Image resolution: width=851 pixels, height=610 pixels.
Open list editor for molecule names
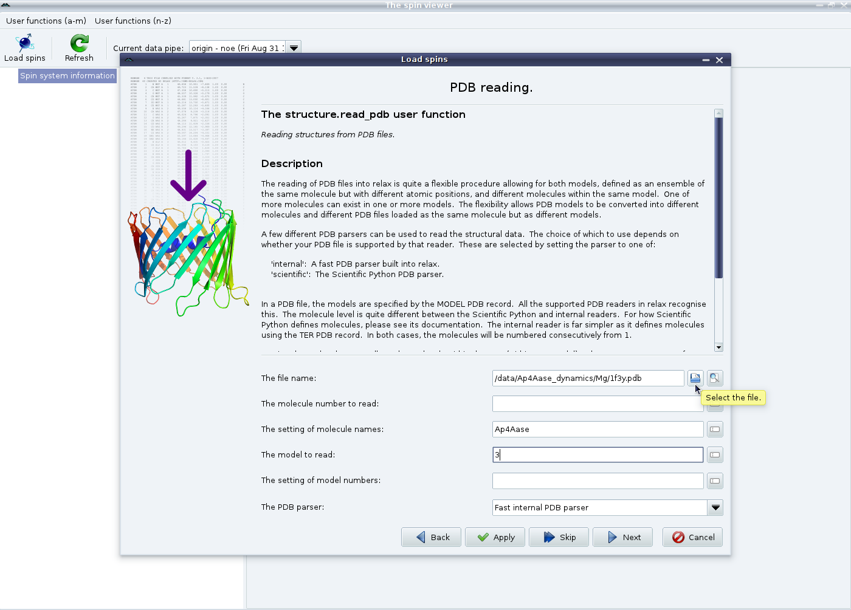[x=715, y=430]
